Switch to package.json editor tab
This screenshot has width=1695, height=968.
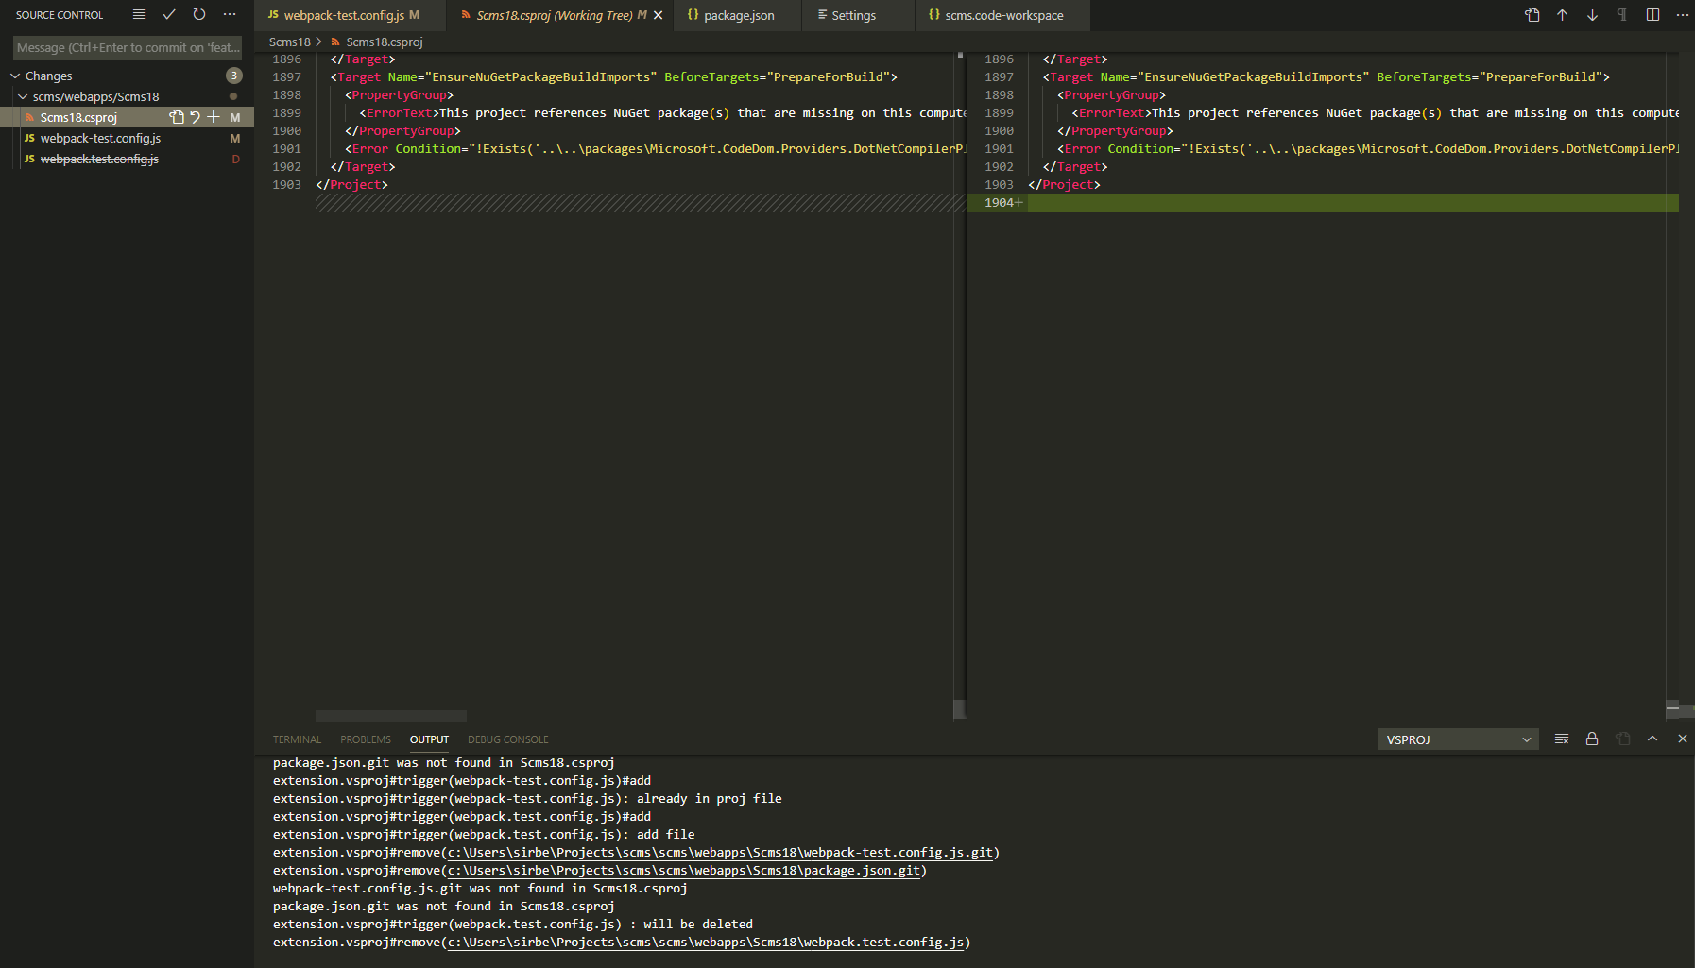click(x=738, y=15)
